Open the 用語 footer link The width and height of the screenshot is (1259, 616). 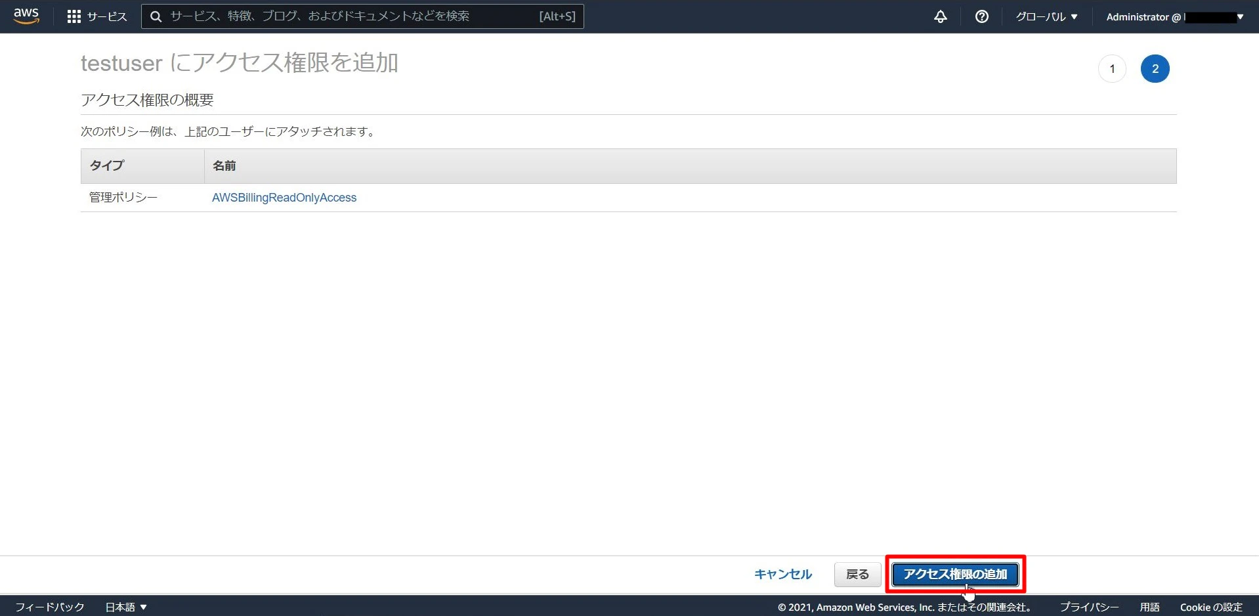tap(1149, 607)
